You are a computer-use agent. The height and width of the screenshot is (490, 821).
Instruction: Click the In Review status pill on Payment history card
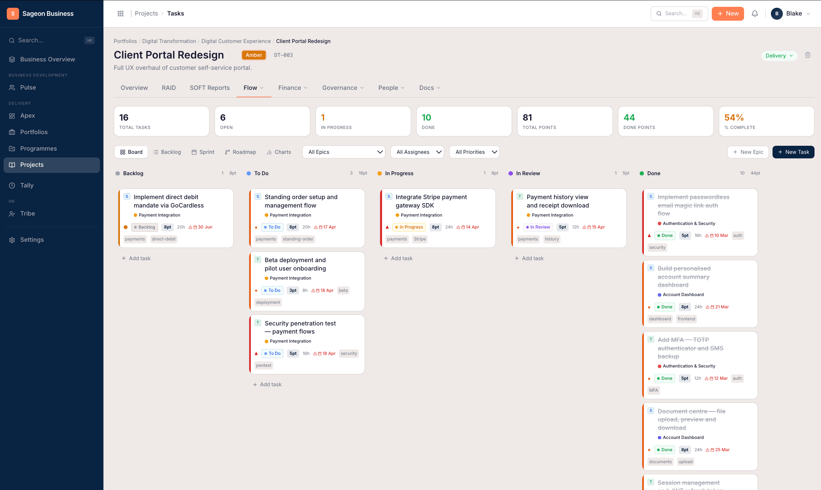tap(538, 227)
